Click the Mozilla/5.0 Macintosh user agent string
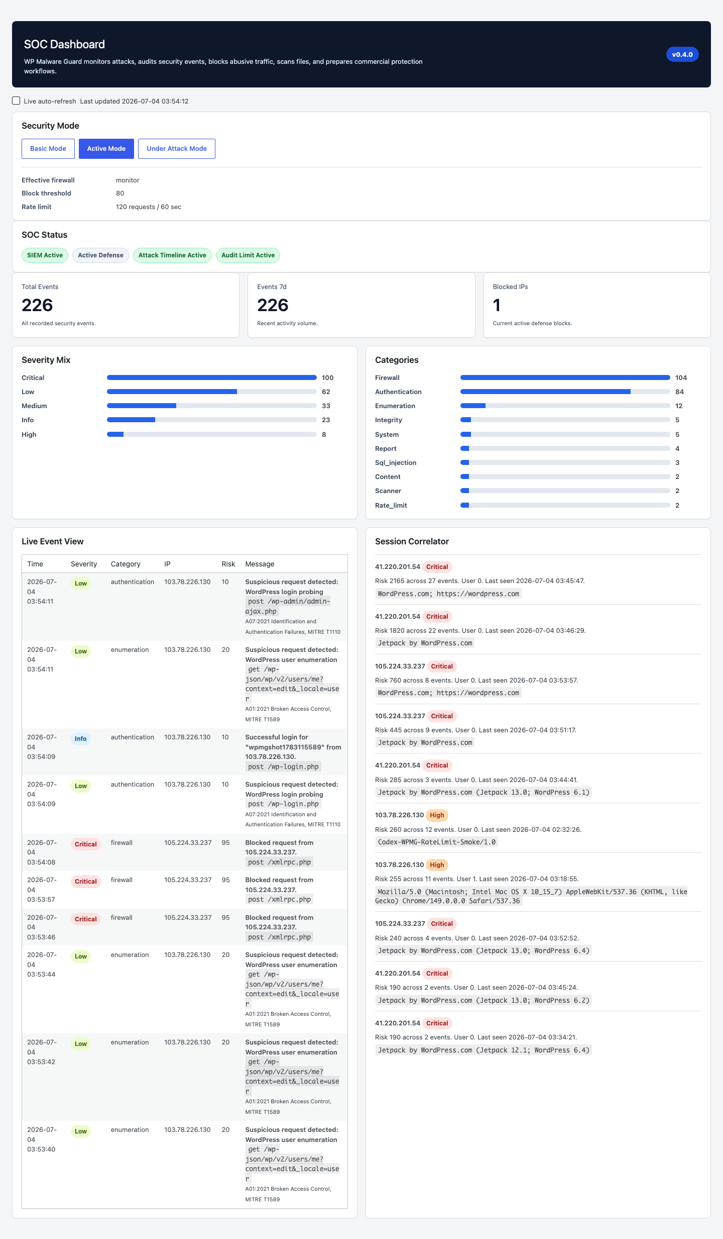Screen dimensions: 723x1239 pos(532,896)
